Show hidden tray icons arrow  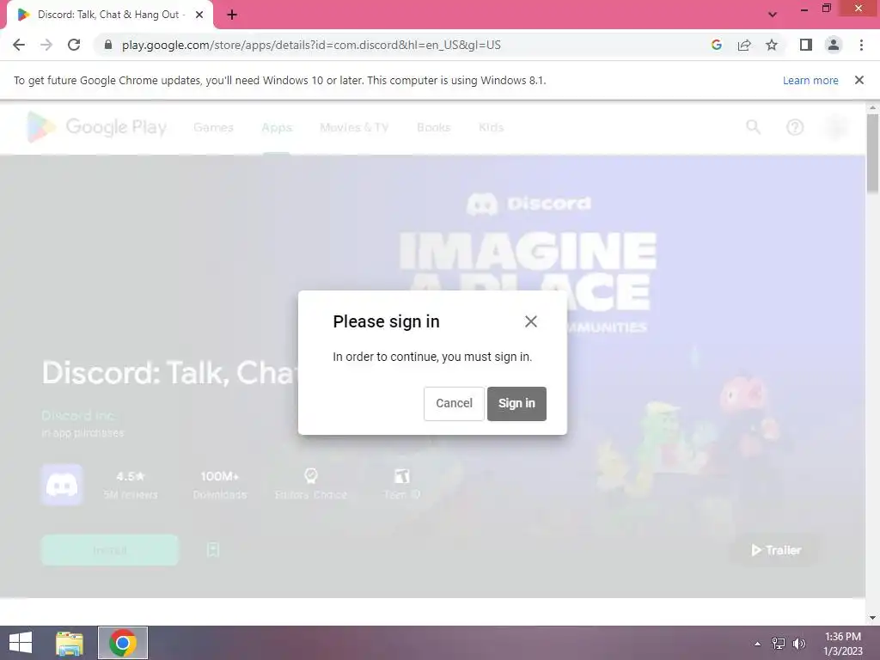pyautogui.click(x=758, y=644)
